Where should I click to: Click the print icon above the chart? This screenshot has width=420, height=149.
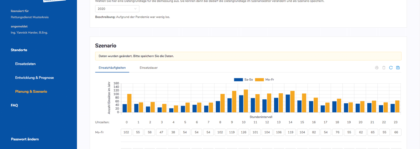click(x=377, y=68)
